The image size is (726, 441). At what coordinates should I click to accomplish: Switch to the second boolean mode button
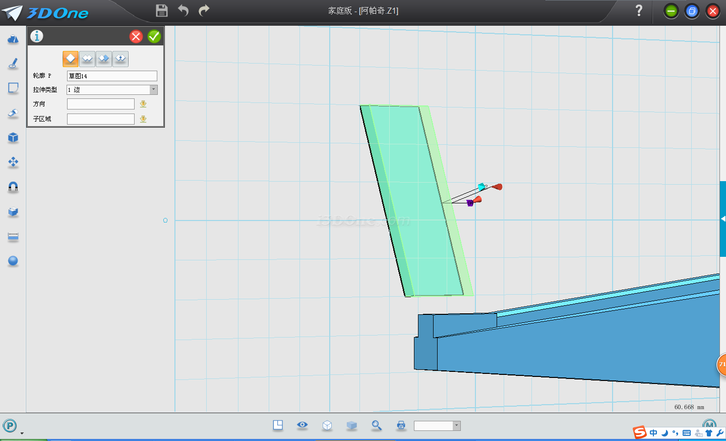tap(87, 59)
